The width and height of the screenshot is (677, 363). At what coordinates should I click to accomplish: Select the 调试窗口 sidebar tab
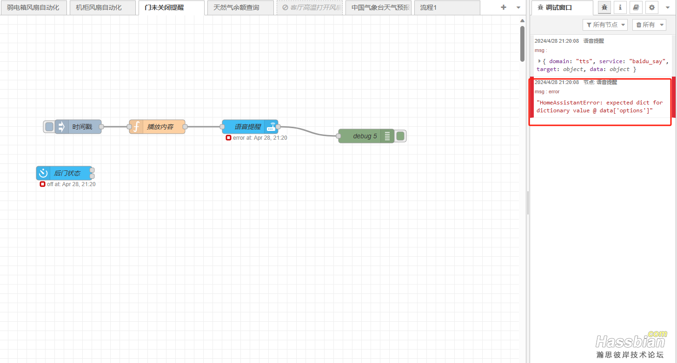point(562,7)
